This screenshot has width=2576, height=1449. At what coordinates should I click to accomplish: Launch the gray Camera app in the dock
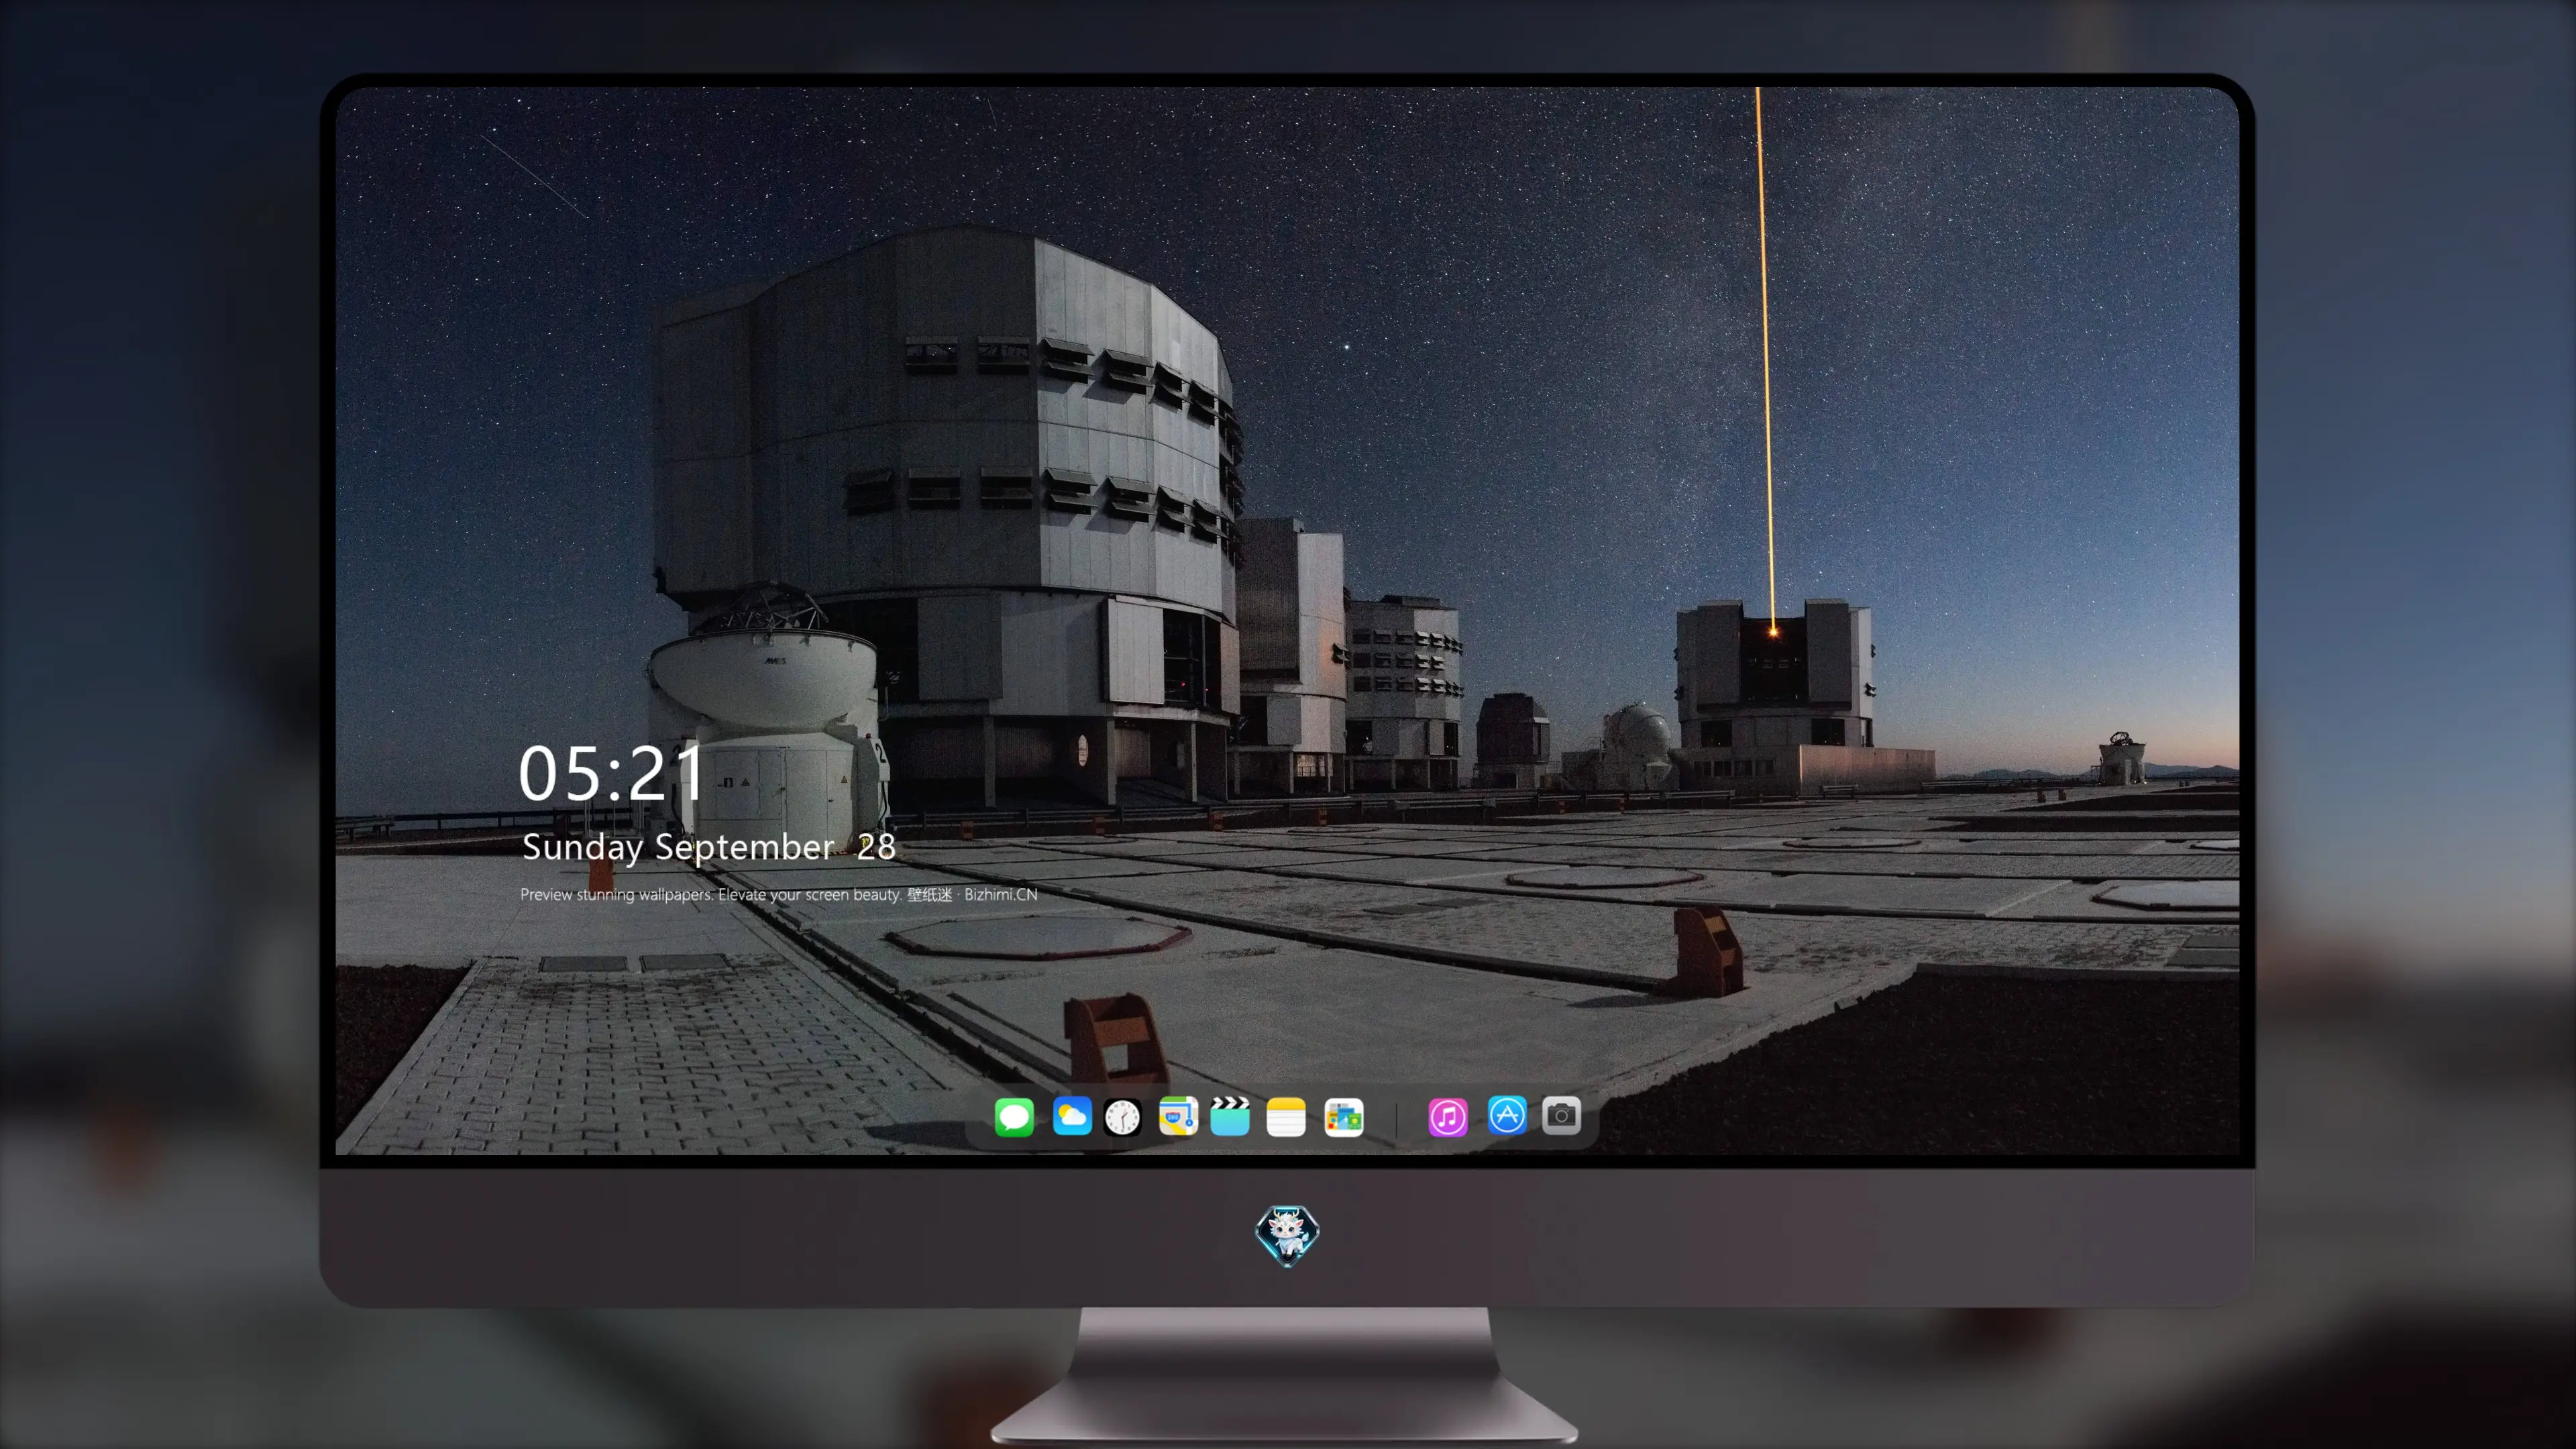(1561, 1115)
